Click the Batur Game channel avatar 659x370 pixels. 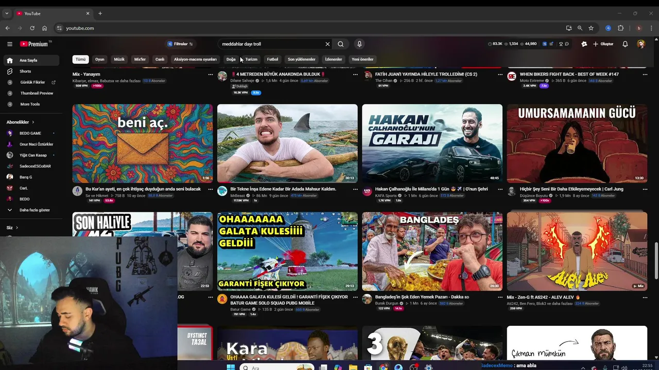pyautogui.click(x=222, y=299)
